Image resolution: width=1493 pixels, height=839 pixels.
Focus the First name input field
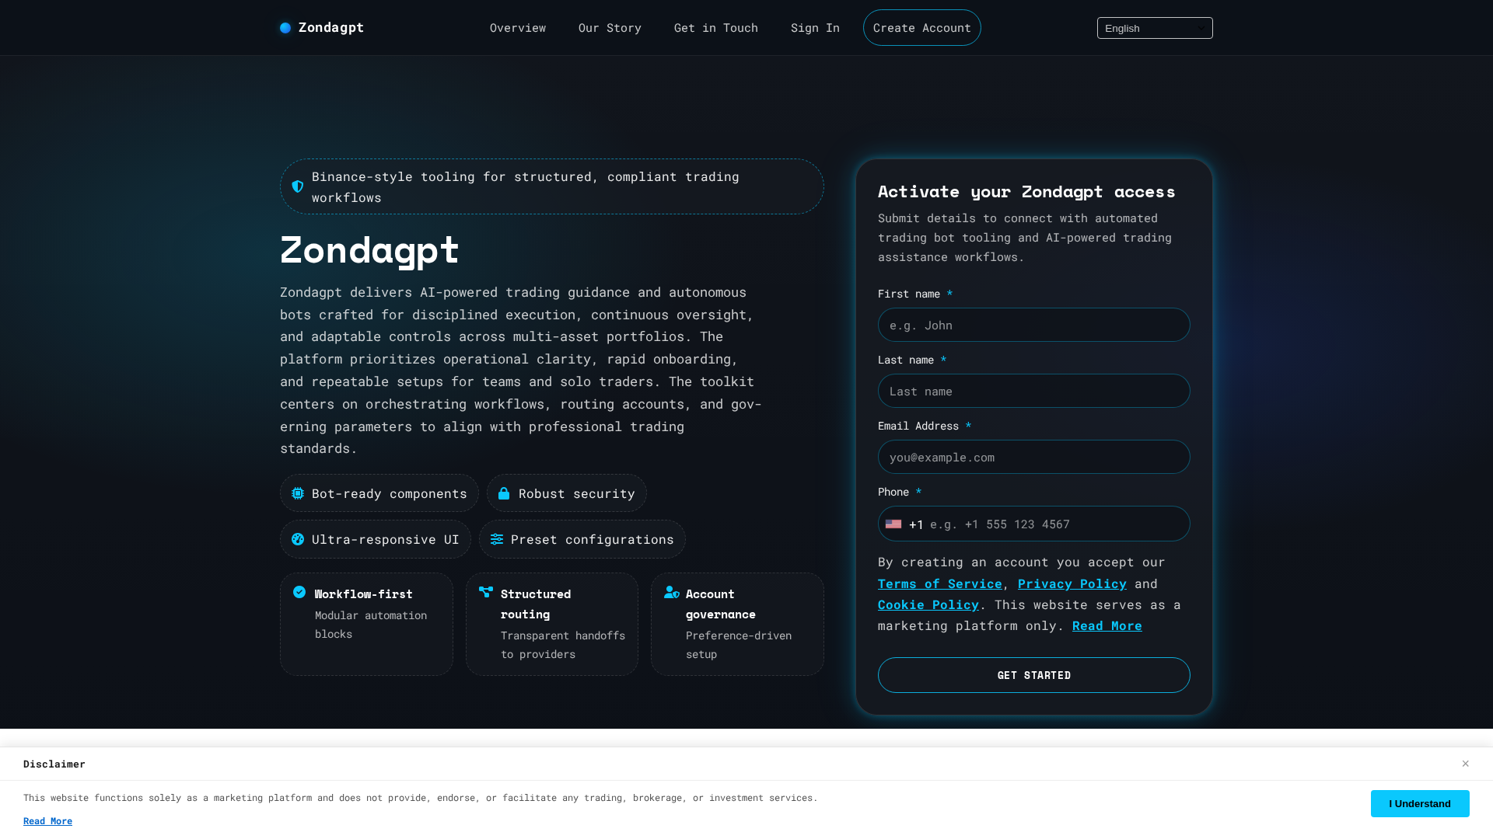[x=1034, y=325]
